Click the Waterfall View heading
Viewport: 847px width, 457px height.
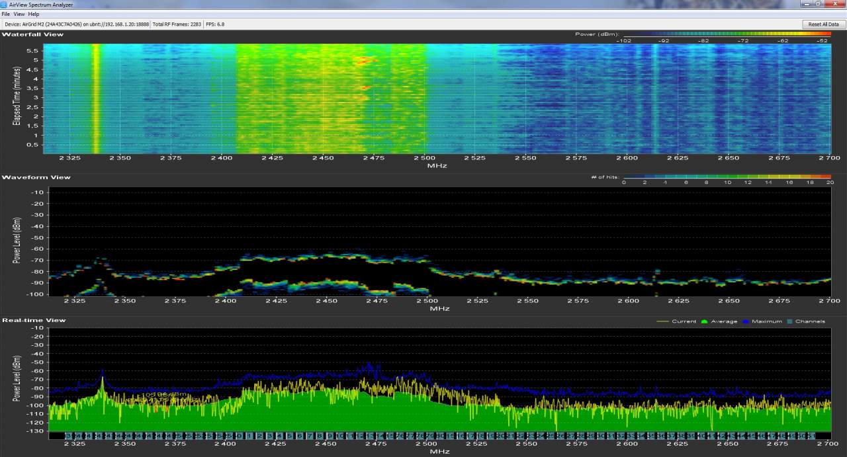click(x=33, y=34)
